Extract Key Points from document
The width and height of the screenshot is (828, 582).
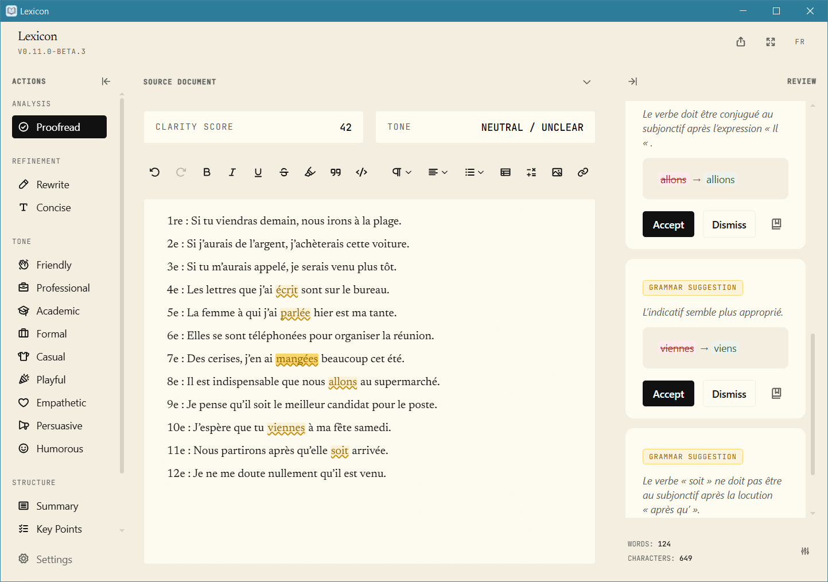point(59,529)
